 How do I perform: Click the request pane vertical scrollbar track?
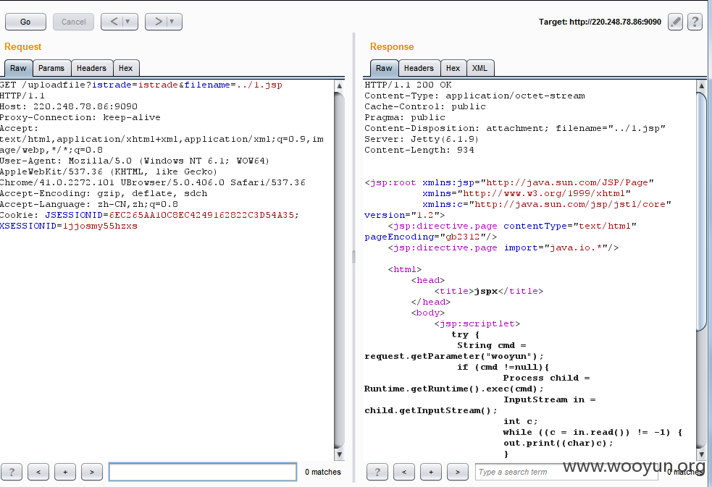click(x=339, y=270)
